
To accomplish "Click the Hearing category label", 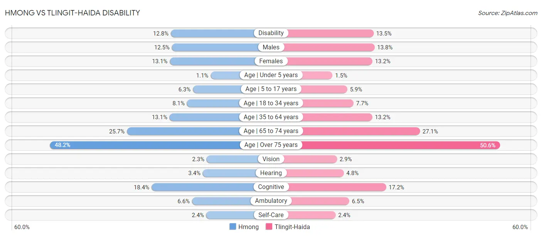I will pos(271,173).
